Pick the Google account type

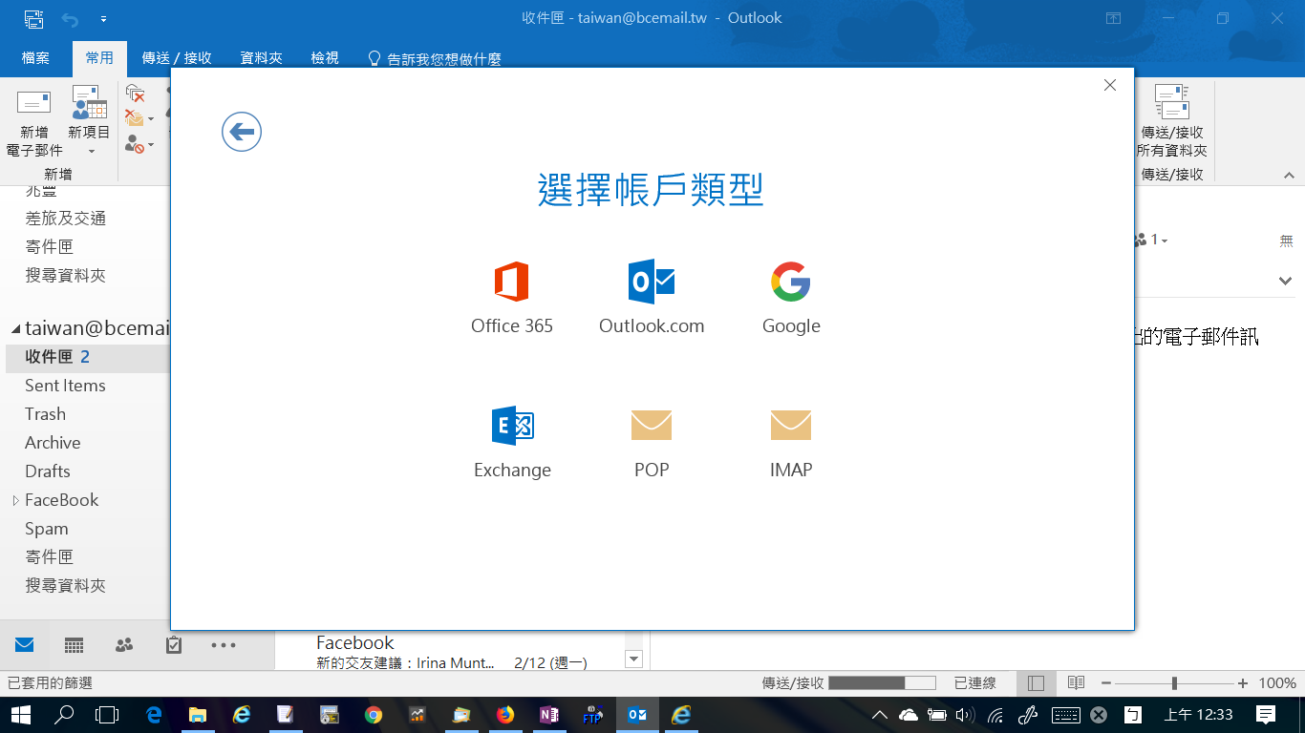tap(790, 283)
